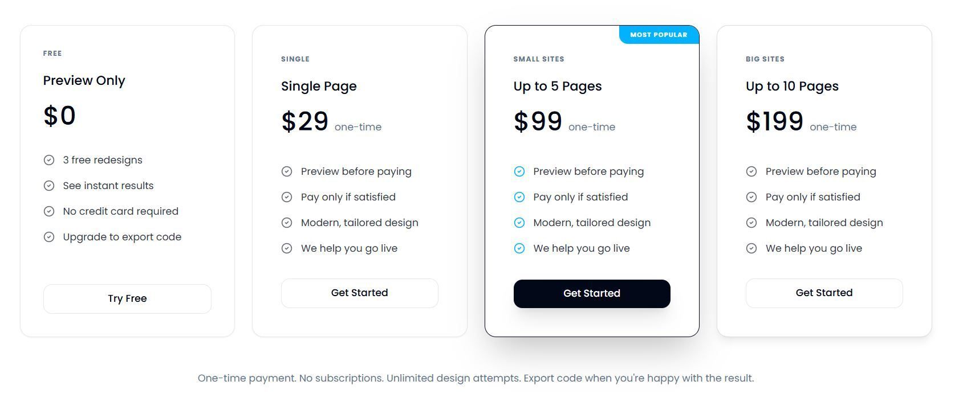
Task: Choose Get Started for Up to 5 Pages
Action: point(591,293)
